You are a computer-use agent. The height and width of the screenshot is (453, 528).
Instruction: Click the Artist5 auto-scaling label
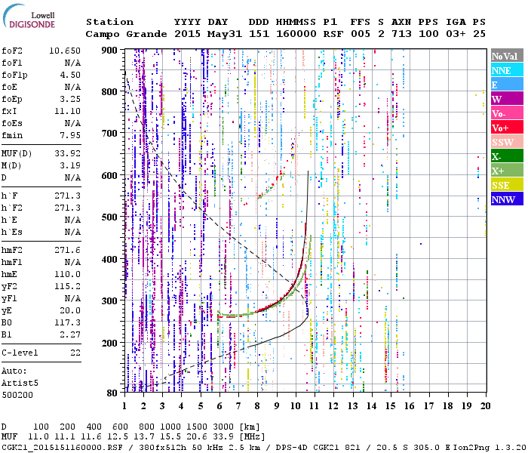tap(20, 384)
